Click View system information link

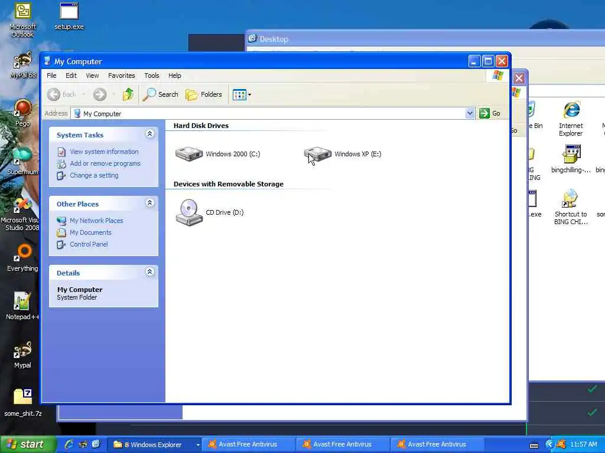[104, 152]
